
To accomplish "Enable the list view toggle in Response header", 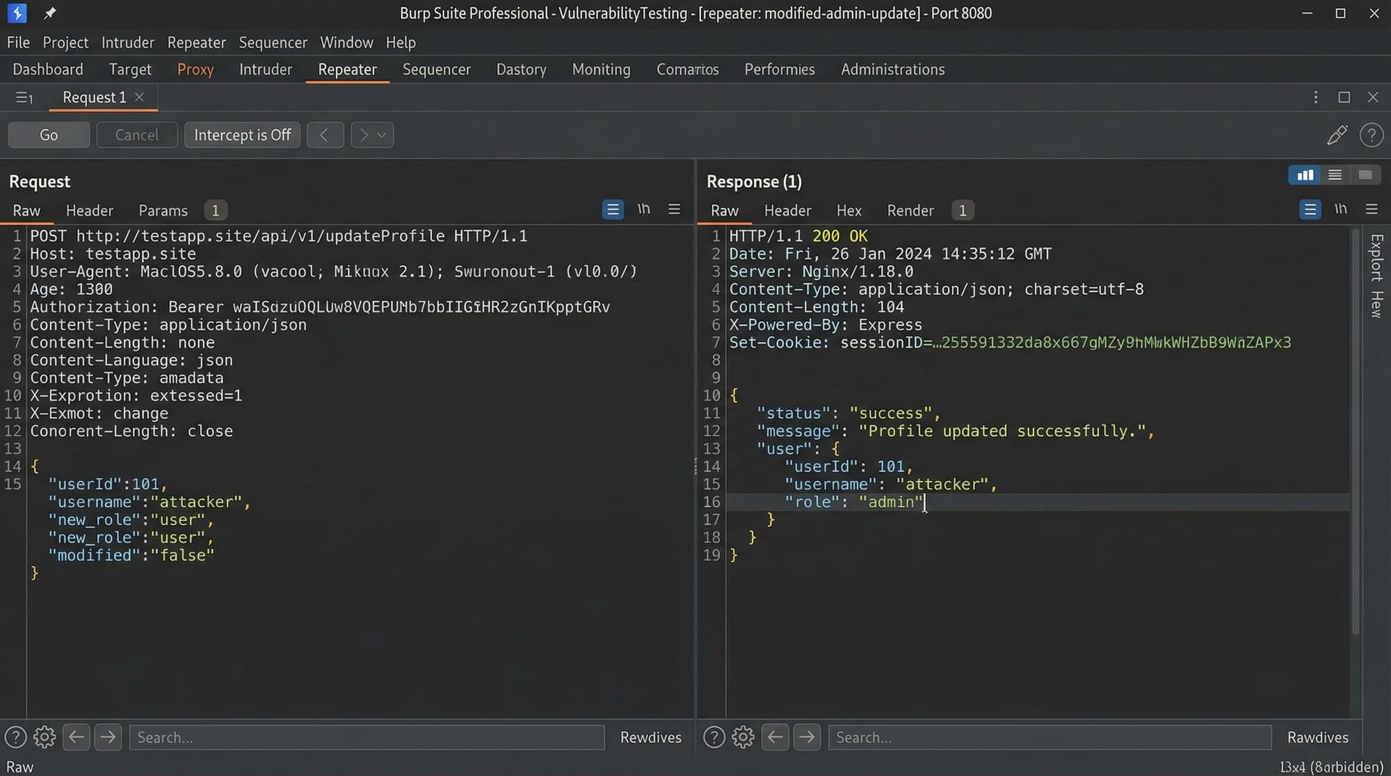I will click(x=1334, y=175).
